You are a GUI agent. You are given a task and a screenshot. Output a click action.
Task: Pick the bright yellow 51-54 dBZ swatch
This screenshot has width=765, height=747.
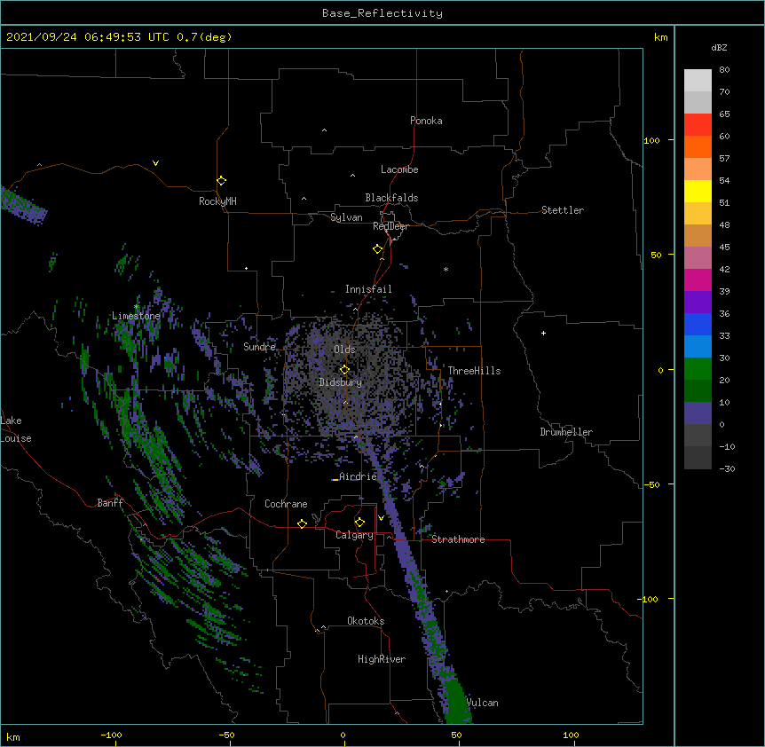pos(698,192)
